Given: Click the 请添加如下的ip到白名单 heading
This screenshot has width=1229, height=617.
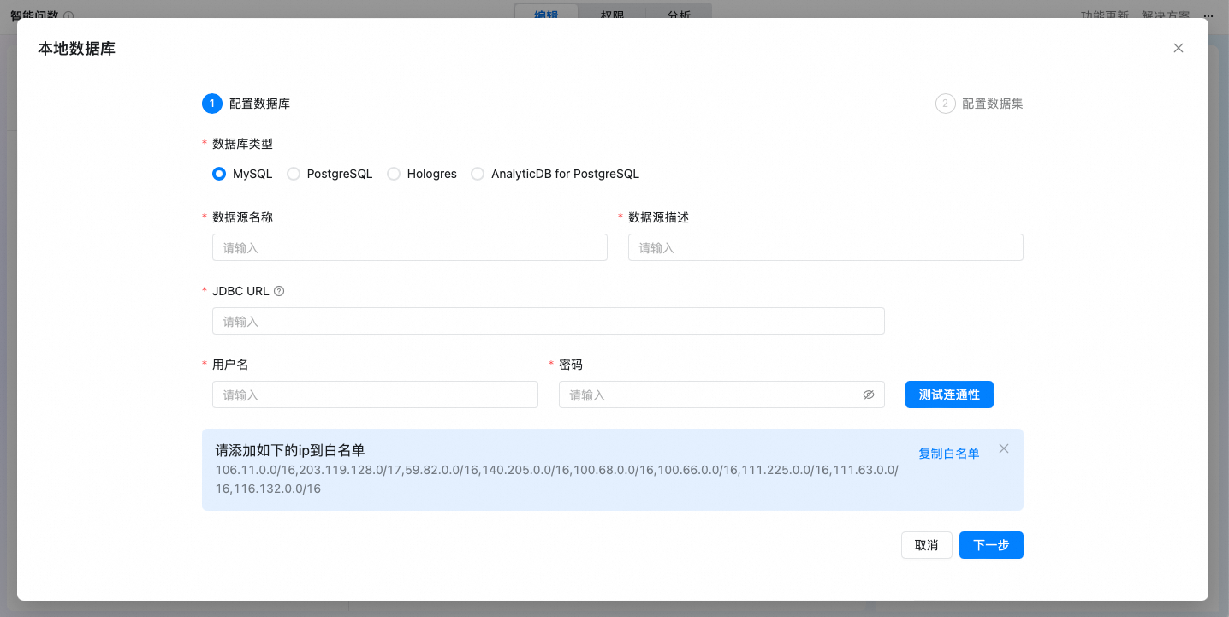Looking at the screenshot, I should click(290, 450).
